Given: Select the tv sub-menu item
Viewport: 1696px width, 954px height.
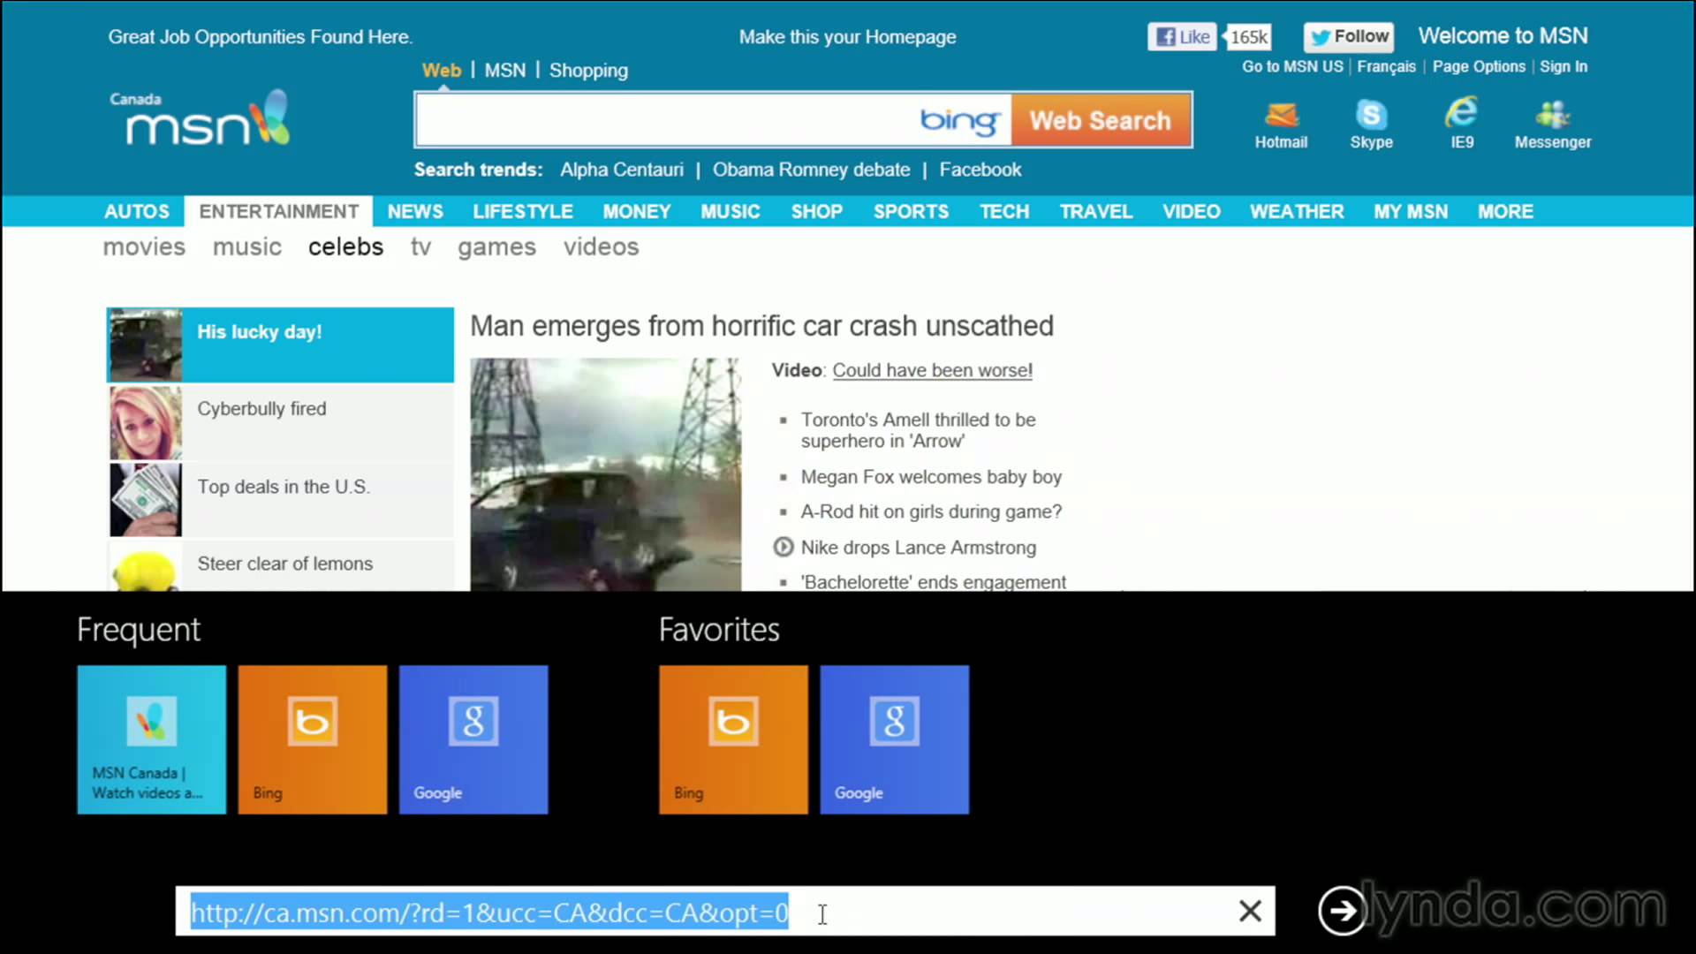Looking at the screenshot, I should pos(420,247).
